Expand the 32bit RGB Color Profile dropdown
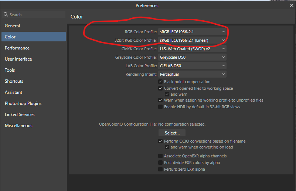The width and height of the screenshot is (296, 191). point(192,40)
